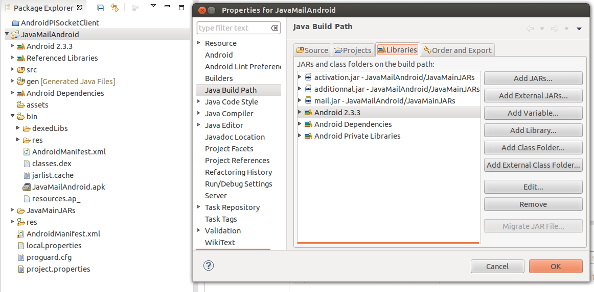Screen dimensions: 594x292
Task: Expand Java Compiler category
Action: (x=198, y=113)
